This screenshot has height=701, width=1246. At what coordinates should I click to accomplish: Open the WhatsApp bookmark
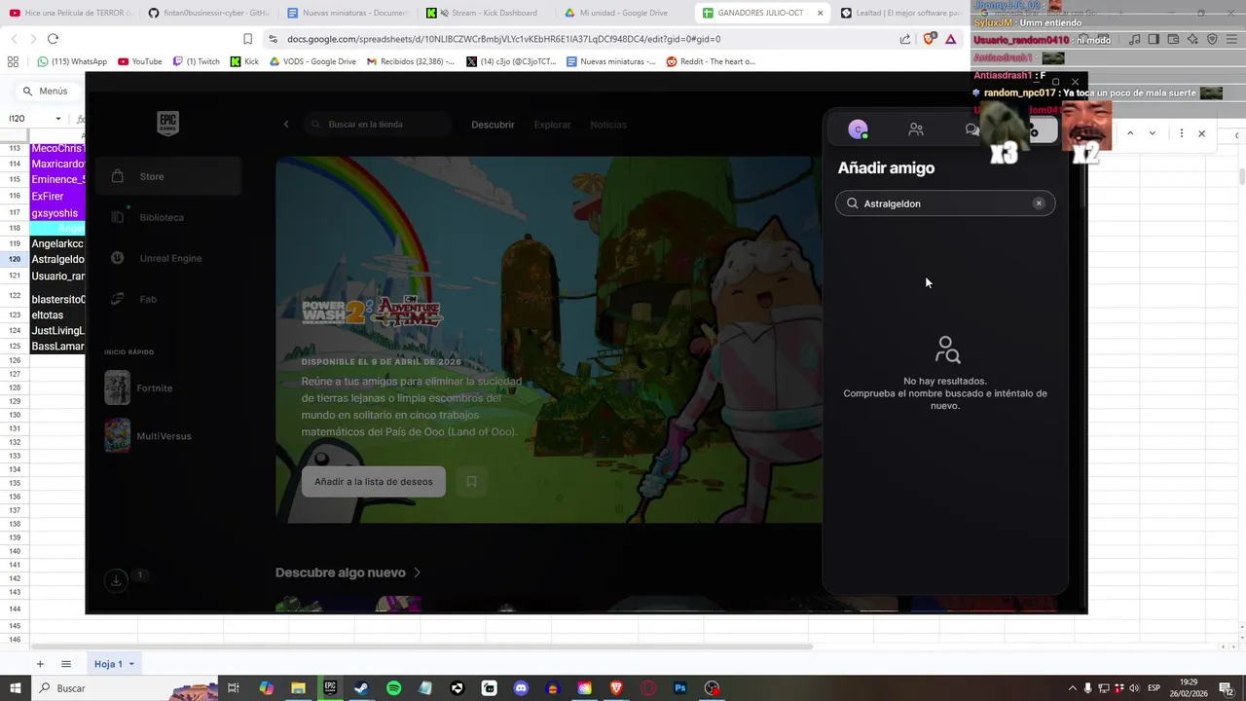point(72,61)
